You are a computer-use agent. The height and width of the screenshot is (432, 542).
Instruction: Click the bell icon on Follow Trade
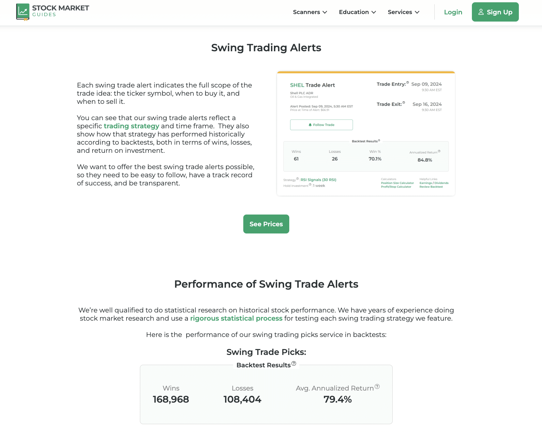[310, 125]
